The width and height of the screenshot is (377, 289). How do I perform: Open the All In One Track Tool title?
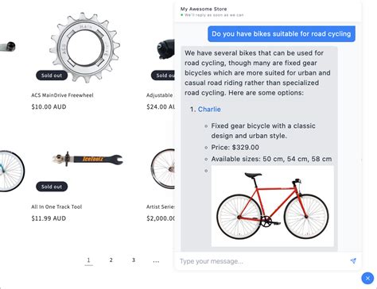coord(56,206)
